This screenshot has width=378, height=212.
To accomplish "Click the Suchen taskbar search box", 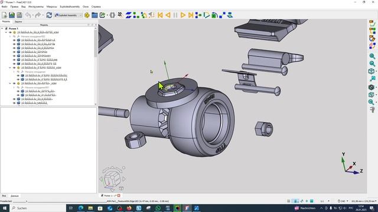I will pos(38,208).
